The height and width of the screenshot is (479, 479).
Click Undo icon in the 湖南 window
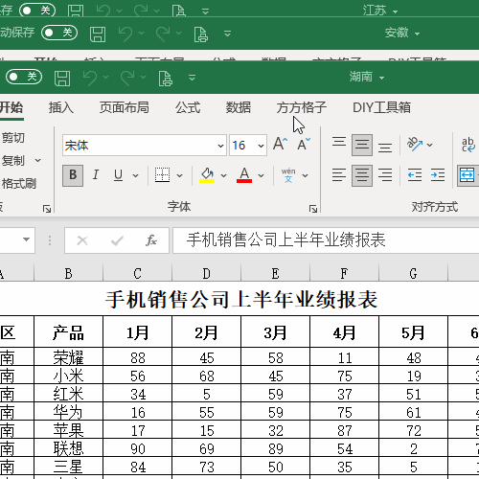(90, 78)
